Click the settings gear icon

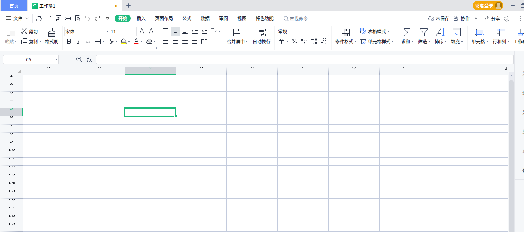click(507, 18)
